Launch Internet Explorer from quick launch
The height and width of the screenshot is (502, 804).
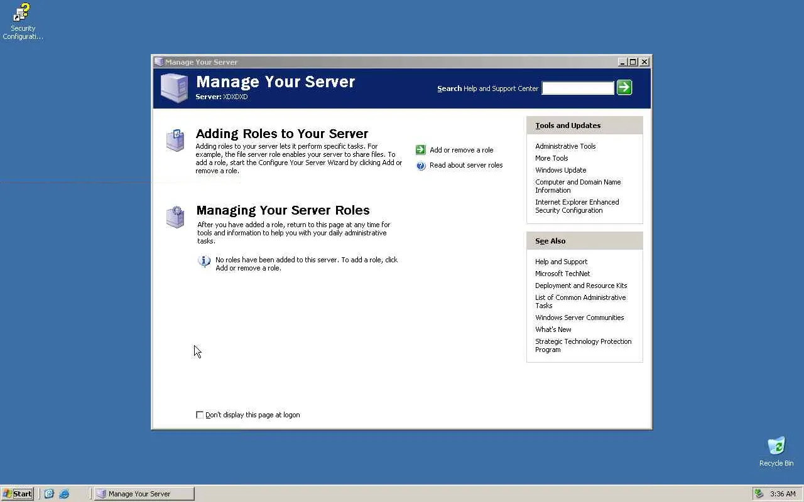(x=64, y=494)
